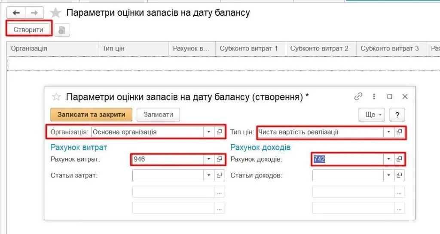
Task: Expand the Рахунок доходів dropdown
Action: [x=388, y=159]
